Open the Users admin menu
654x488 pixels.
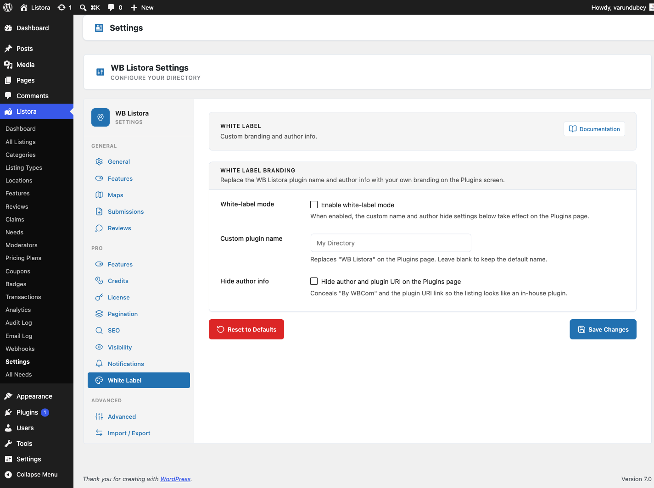37,428
